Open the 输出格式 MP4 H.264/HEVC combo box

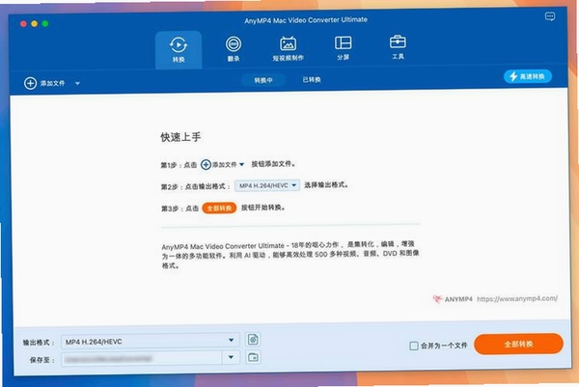(x=151, y=342)
